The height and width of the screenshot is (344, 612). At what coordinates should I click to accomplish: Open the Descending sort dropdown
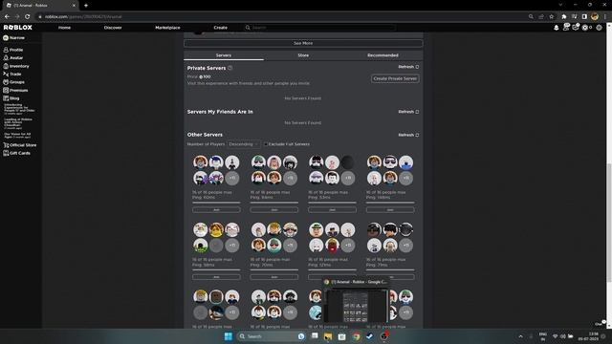[244, 144]
